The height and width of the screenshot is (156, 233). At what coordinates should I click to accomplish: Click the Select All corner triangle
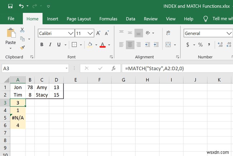coord(6,80)
